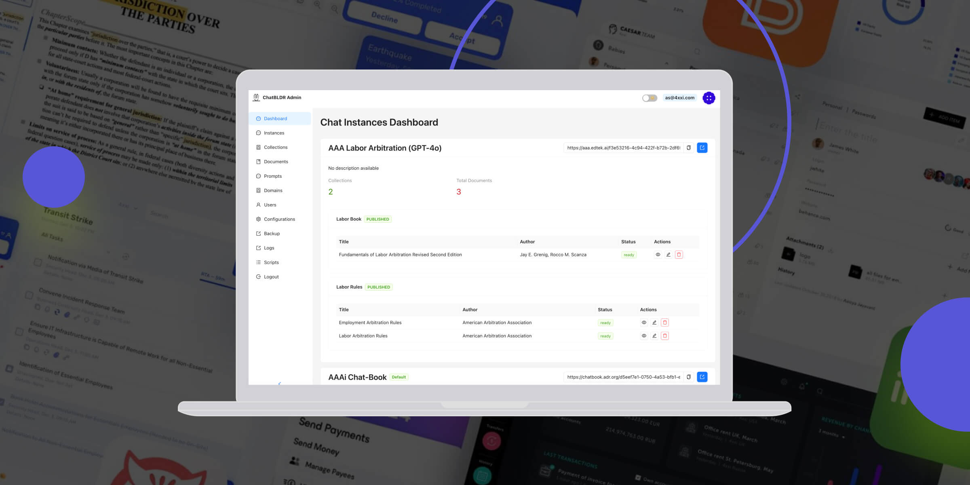Delete Fundamentals of Labor Arbitration document
This screenshot has width=970, height=485.
[x=679, y=255]
